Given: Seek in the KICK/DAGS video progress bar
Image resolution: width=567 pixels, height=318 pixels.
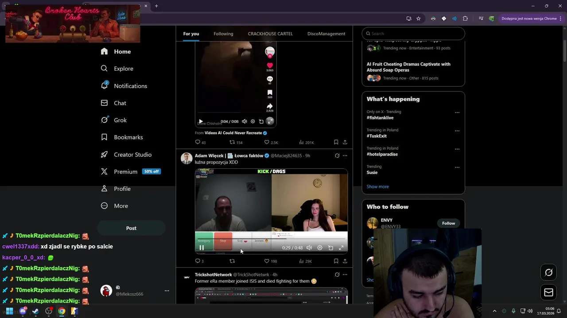Looking at the screenshot, I should tap(271, 239).
